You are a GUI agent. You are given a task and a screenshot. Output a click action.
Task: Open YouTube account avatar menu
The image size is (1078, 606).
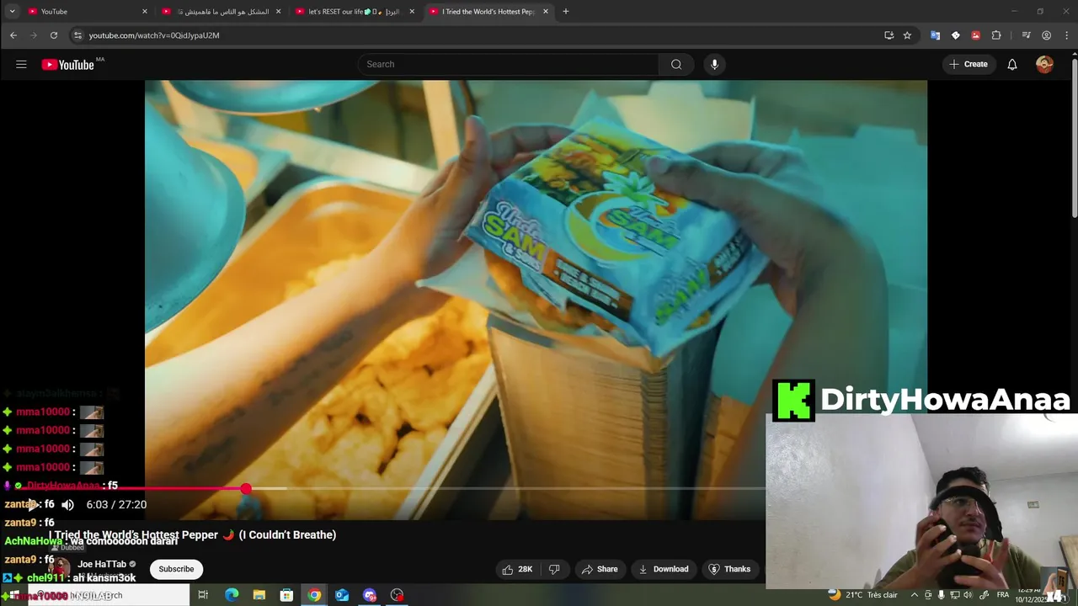[1044, 64]
